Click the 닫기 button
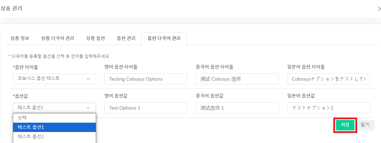Viewport: 381px width, 143px height. coord(365,125)
